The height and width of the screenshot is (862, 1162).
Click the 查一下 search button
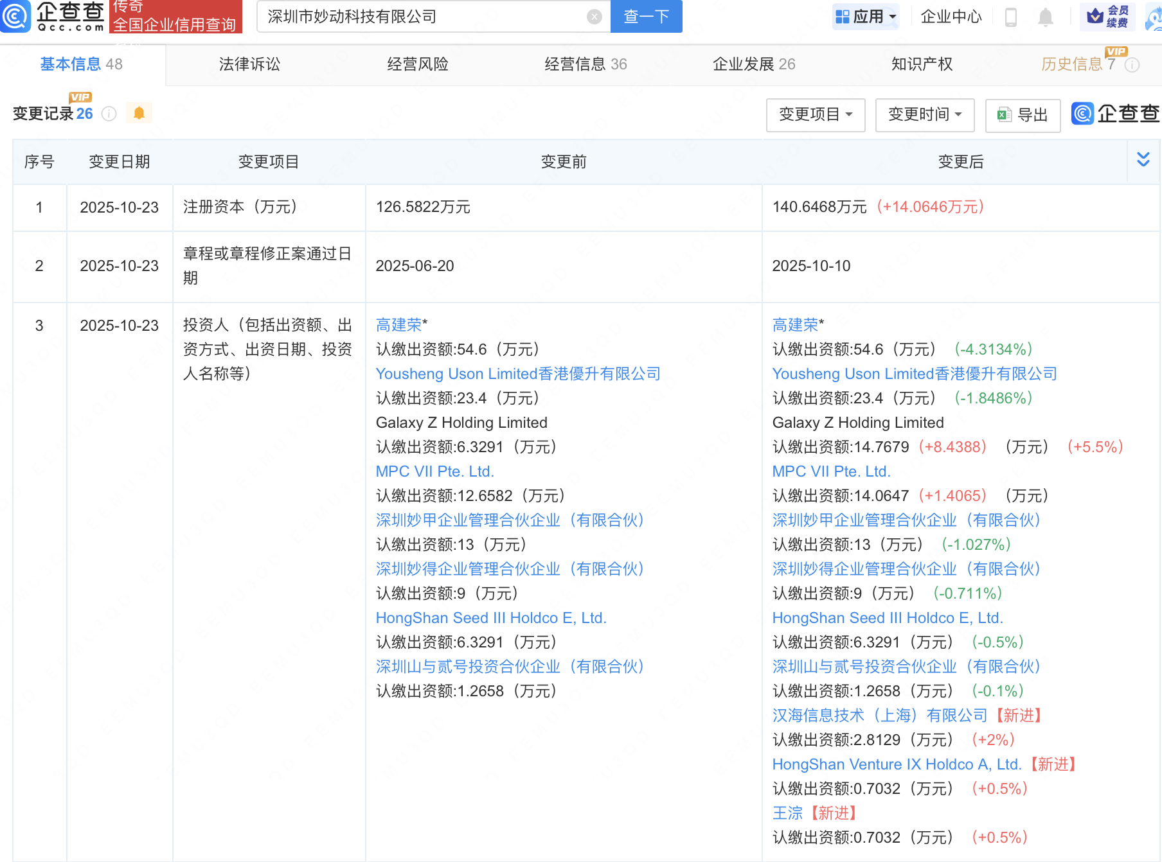(x=646, y=17)
